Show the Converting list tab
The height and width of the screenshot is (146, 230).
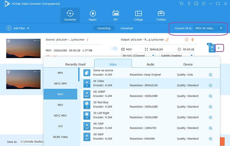point(104,28)
